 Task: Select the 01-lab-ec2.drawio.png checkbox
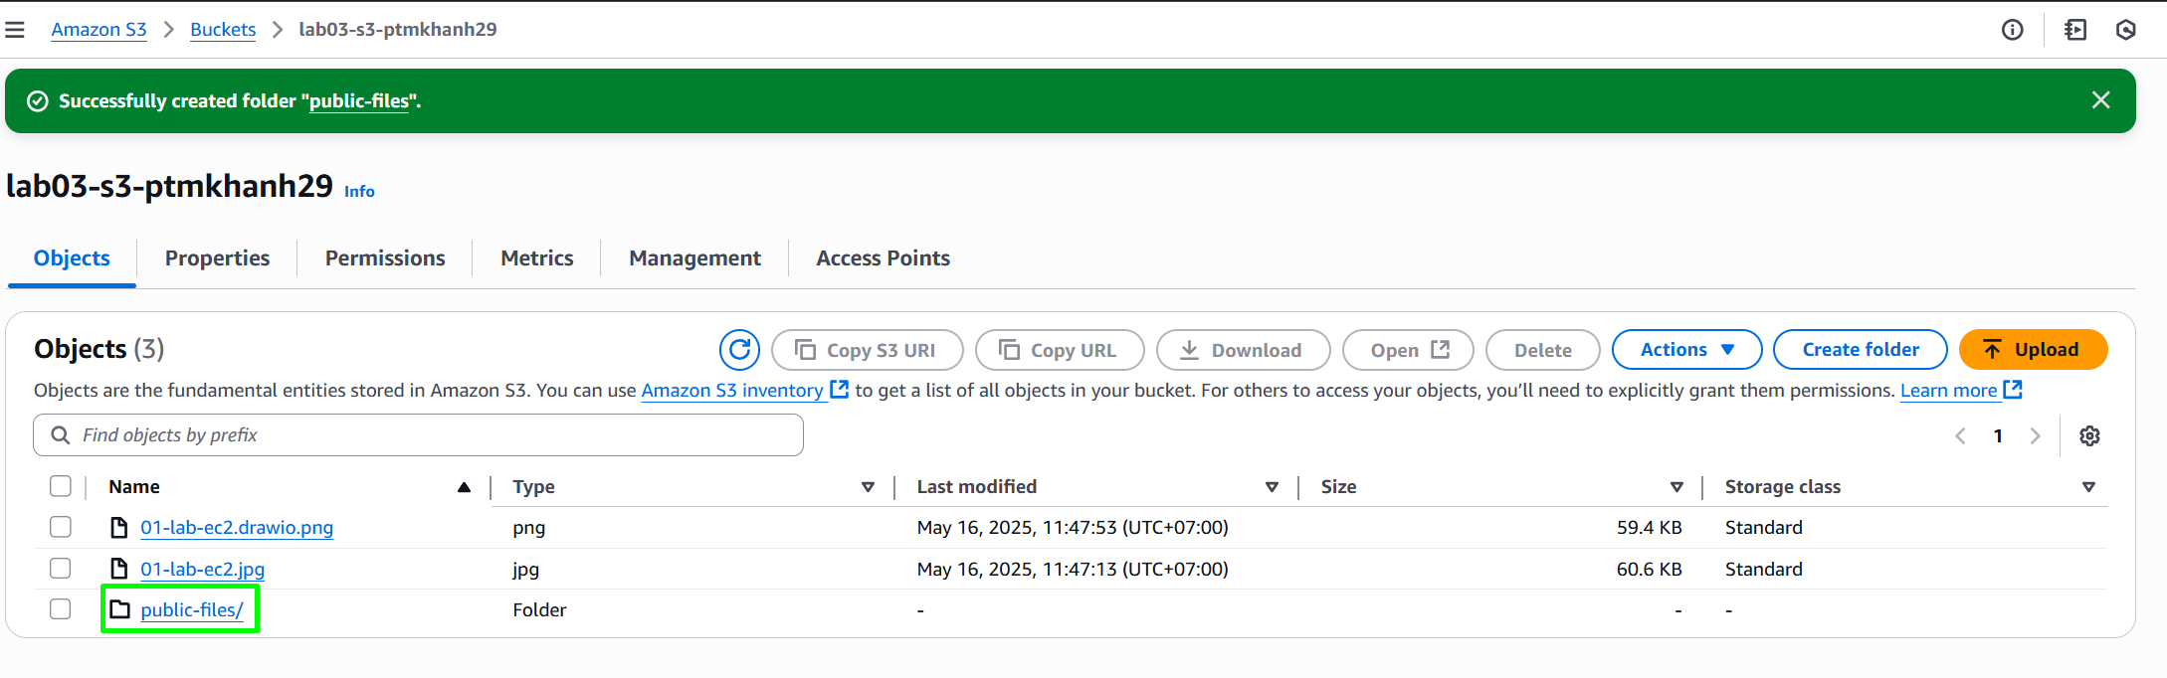[61, 527]
